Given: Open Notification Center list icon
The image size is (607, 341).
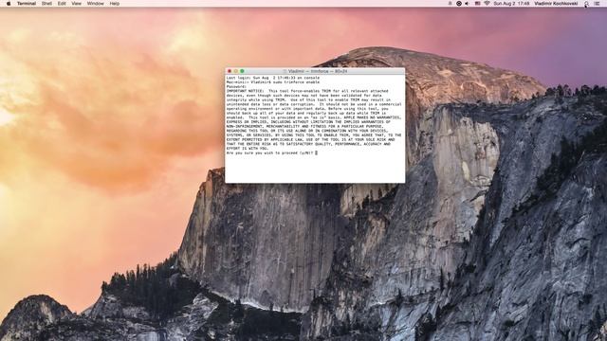Looking at the screenshot, I should click(598, 4).
